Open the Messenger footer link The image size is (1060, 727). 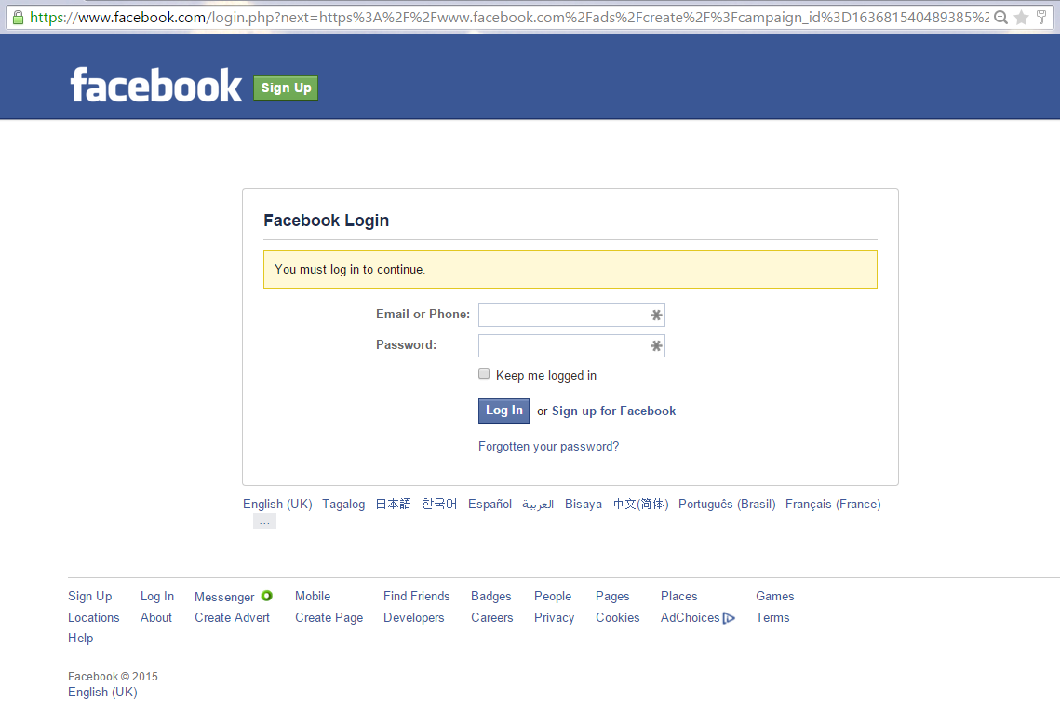pyautogui.click(x=224, y=598)
